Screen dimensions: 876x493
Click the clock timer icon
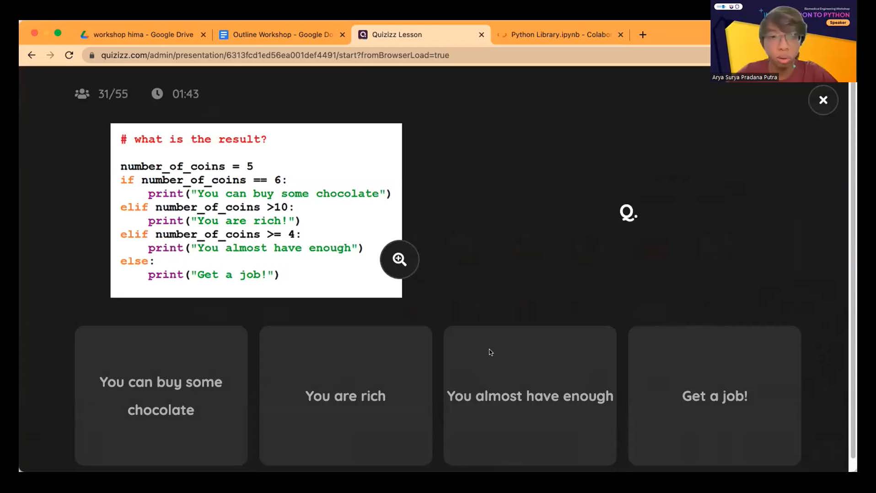(x=157, y=94)
